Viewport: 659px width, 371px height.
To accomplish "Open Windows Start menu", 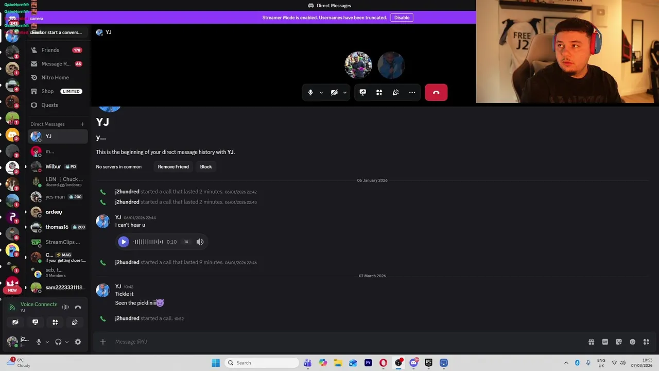I will (x=216, y=363).
